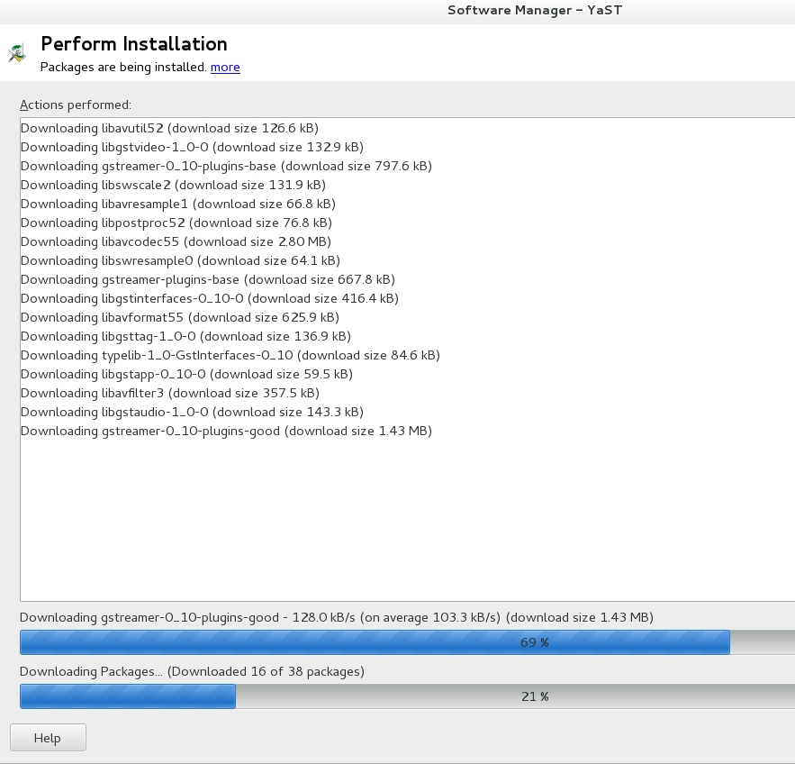Click the 69% package download progress bar
Viewport: 795px width, 764px height.
408,642
